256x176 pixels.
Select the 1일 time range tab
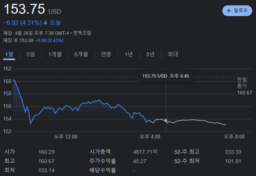(9, 54)
